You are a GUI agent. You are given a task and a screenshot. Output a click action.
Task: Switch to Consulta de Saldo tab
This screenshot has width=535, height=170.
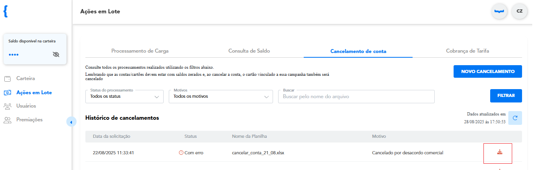(249, 51)
